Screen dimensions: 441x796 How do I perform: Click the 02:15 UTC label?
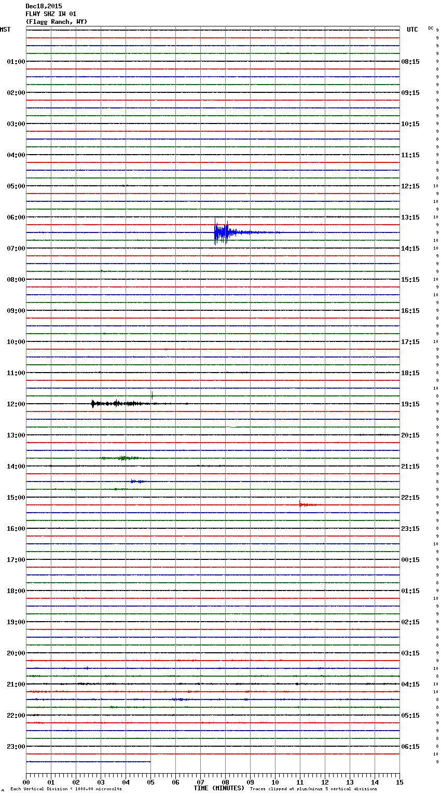coord(410,622)
